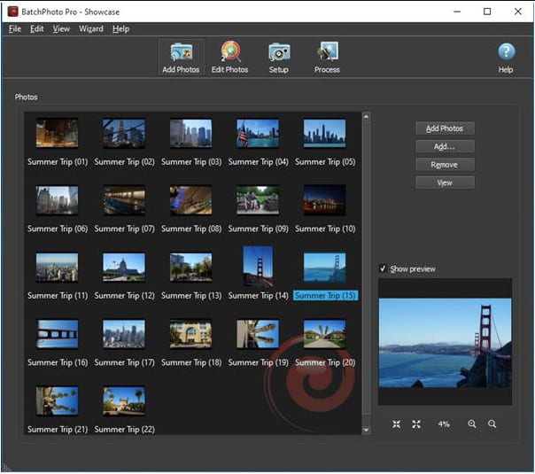Click the View button below Remove
Screen dimensions: 535x474
445,183
